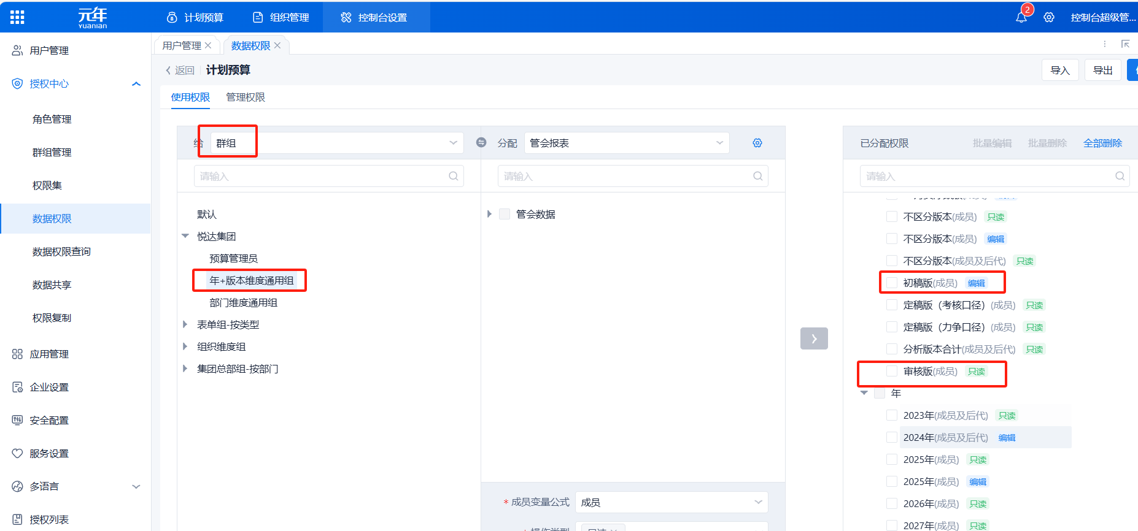
Task: Switch to the 管理权限 tab
Action: [x=246, y=97]
